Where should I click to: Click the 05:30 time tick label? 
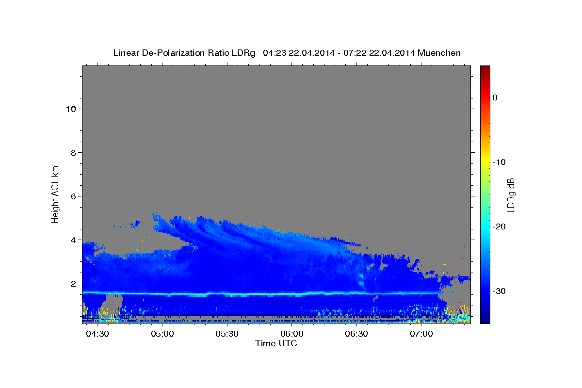pyautogui.click(x=227, y=335)
